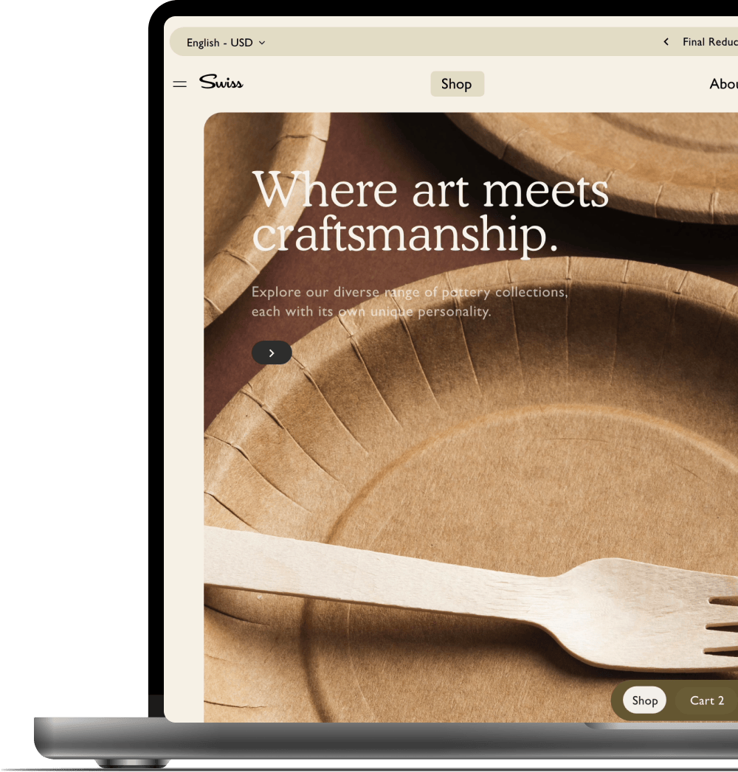This screenshot has width=738, height=772.
Task: Open the Shop tab in top navigation
Action: [x=457, y=84]
